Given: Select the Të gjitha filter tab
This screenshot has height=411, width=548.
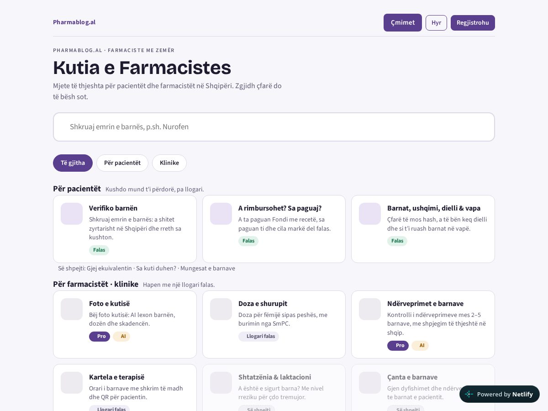Looking at the screenshot, I should [73, 163].
